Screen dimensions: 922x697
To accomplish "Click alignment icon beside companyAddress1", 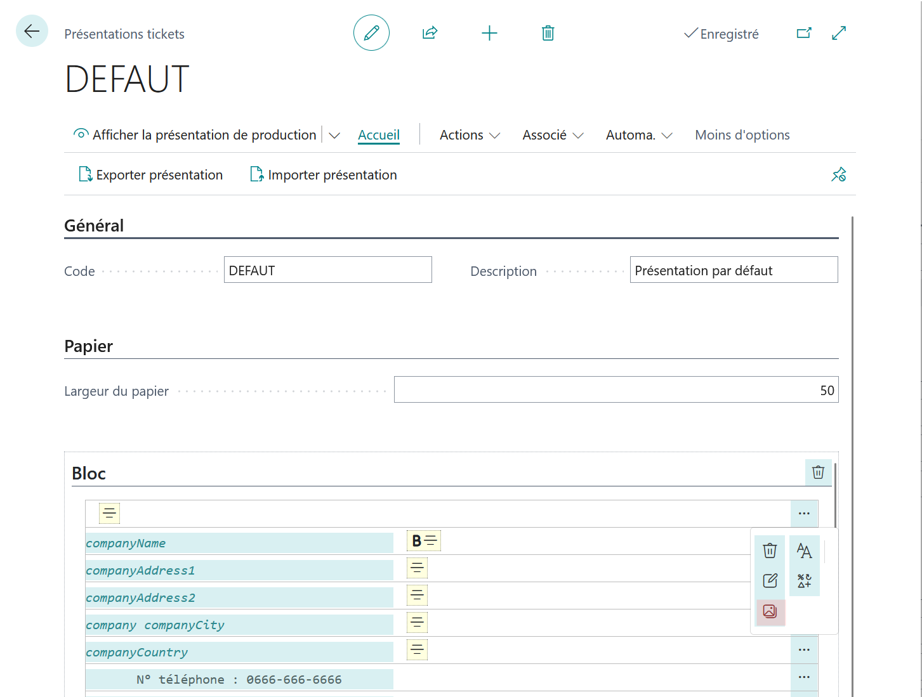I will tap(417, 568).
